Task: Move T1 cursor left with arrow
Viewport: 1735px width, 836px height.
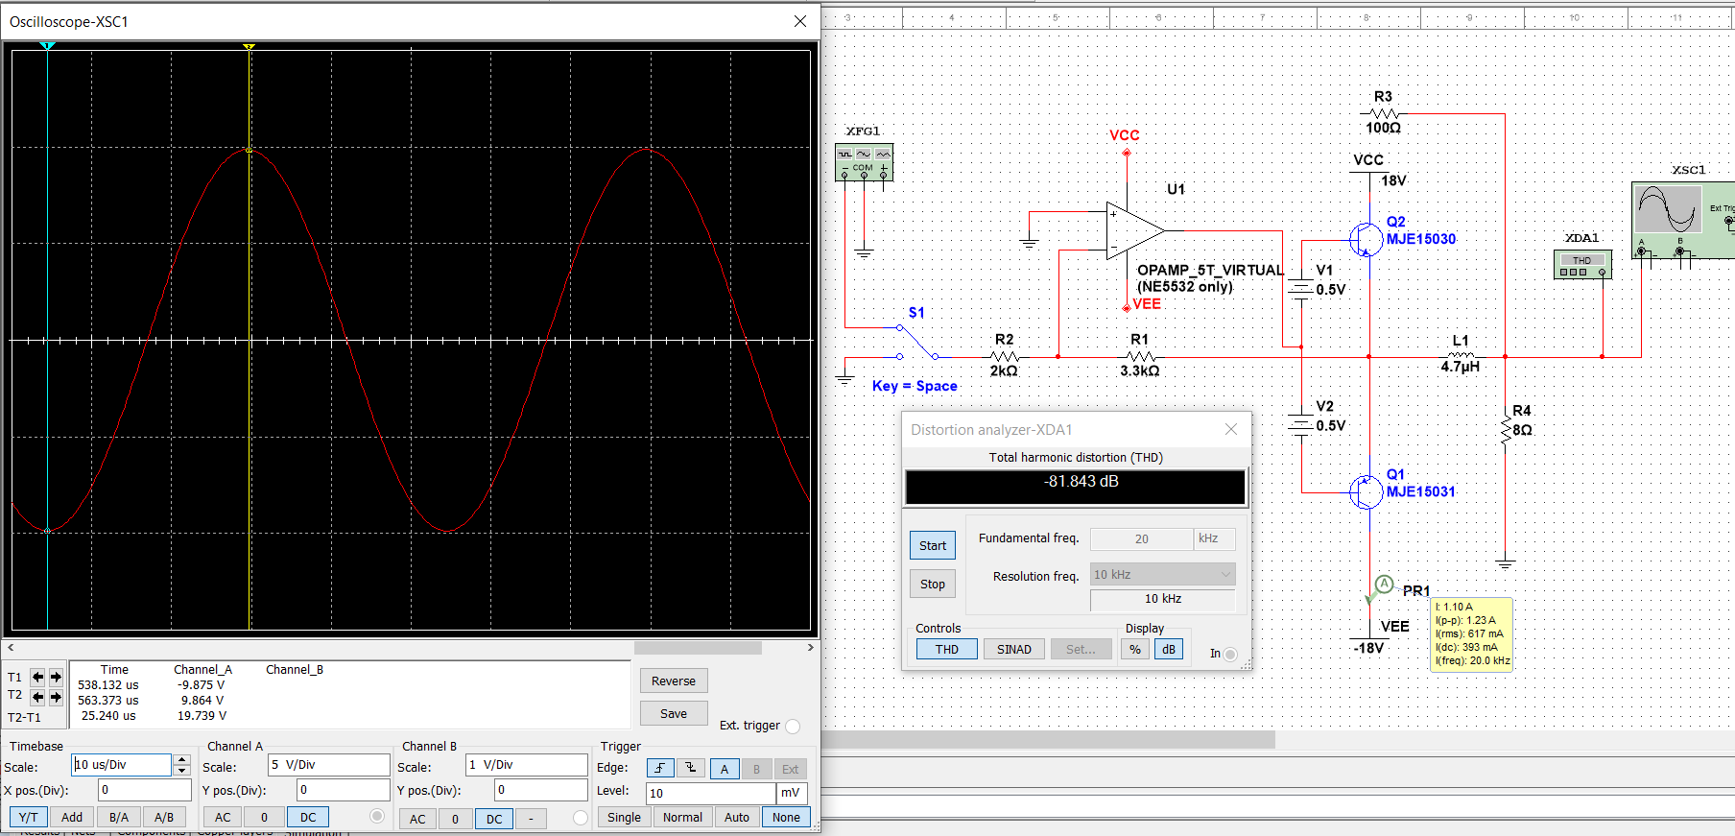Action: [37, 677]
